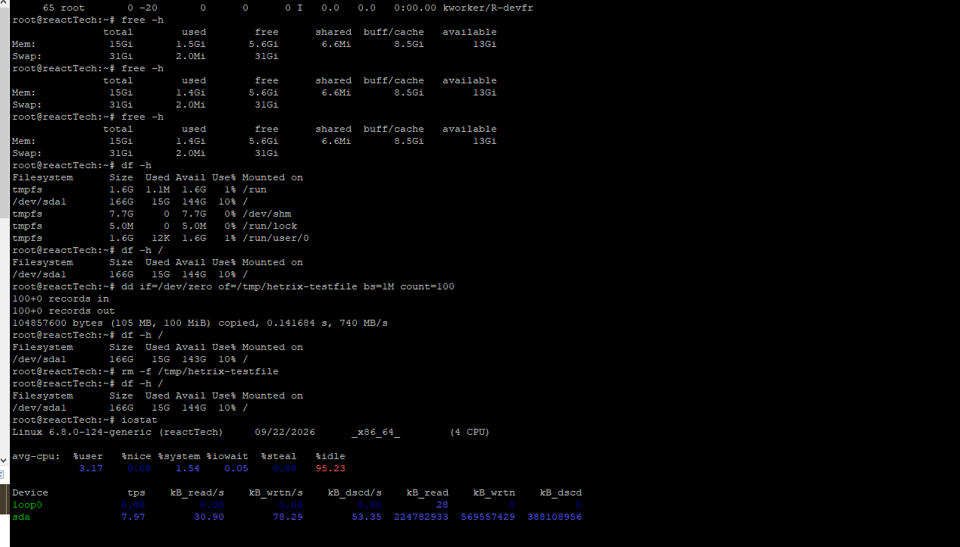960x547 pixels.
Task: Click the red 95.23 idle value
Action: 330,468
